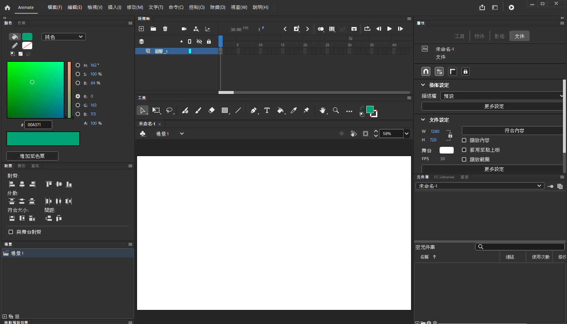Select the R red radio button

coord(78,96)
